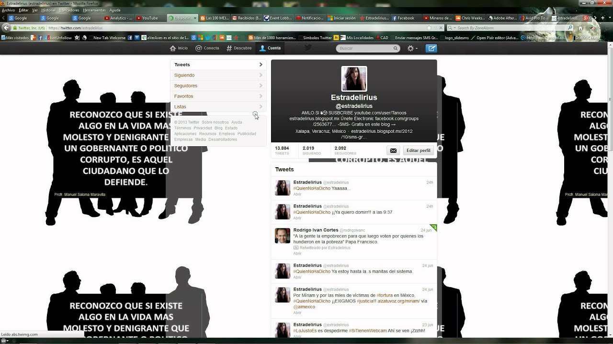This screenshot has width=613, height=344.
Task: Open the Símbolos Twitter bookmark
Action: click(314, 38)
